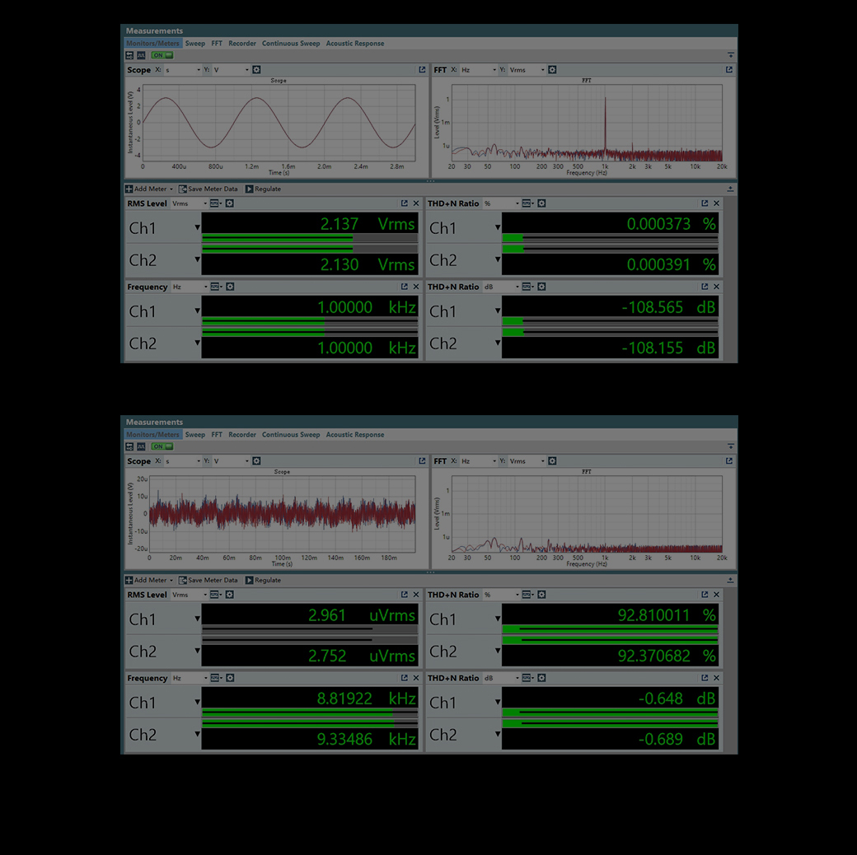The width and height of the screenshot is (857, 855).
Task: Open settings gear of the 1.00000 kHz Frequency meter
Action: pos(230,287)
